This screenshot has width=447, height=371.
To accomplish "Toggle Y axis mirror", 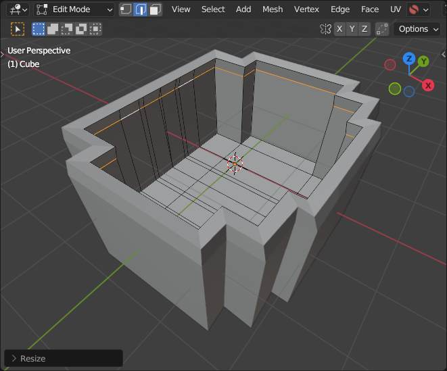I will pyautogui.click(x=352, y=29).
